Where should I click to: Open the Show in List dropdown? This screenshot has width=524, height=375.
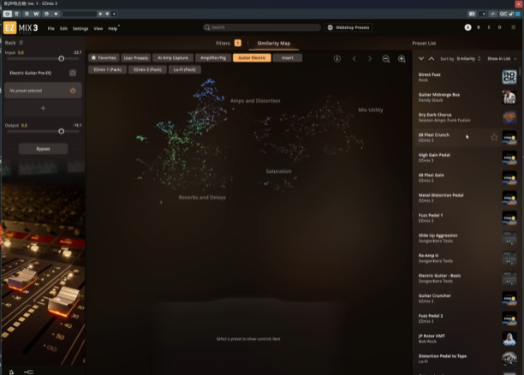tap(500, 58)
